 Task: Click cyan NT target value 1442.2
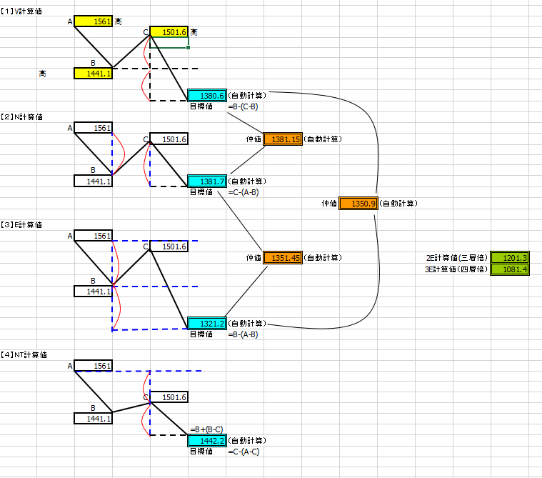click(207, 441)
